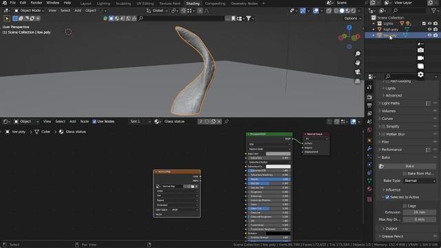Open the Tool properties tab icon
Image resolution: width=441 pixels, height=248 pixels.
click(369, 87)
